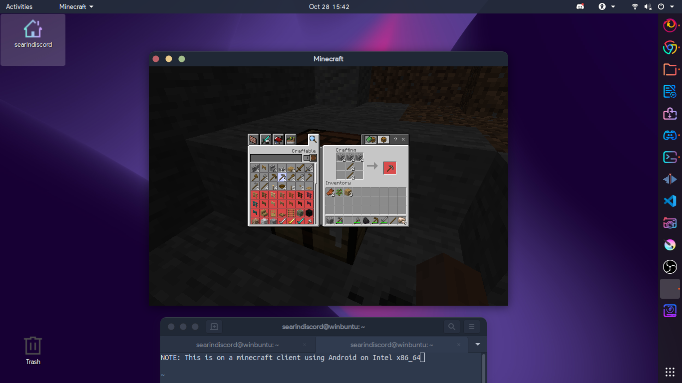Select the Trash icon on the desktop
Viewport: 682px width, 383px height.
[x=33, y=351]
